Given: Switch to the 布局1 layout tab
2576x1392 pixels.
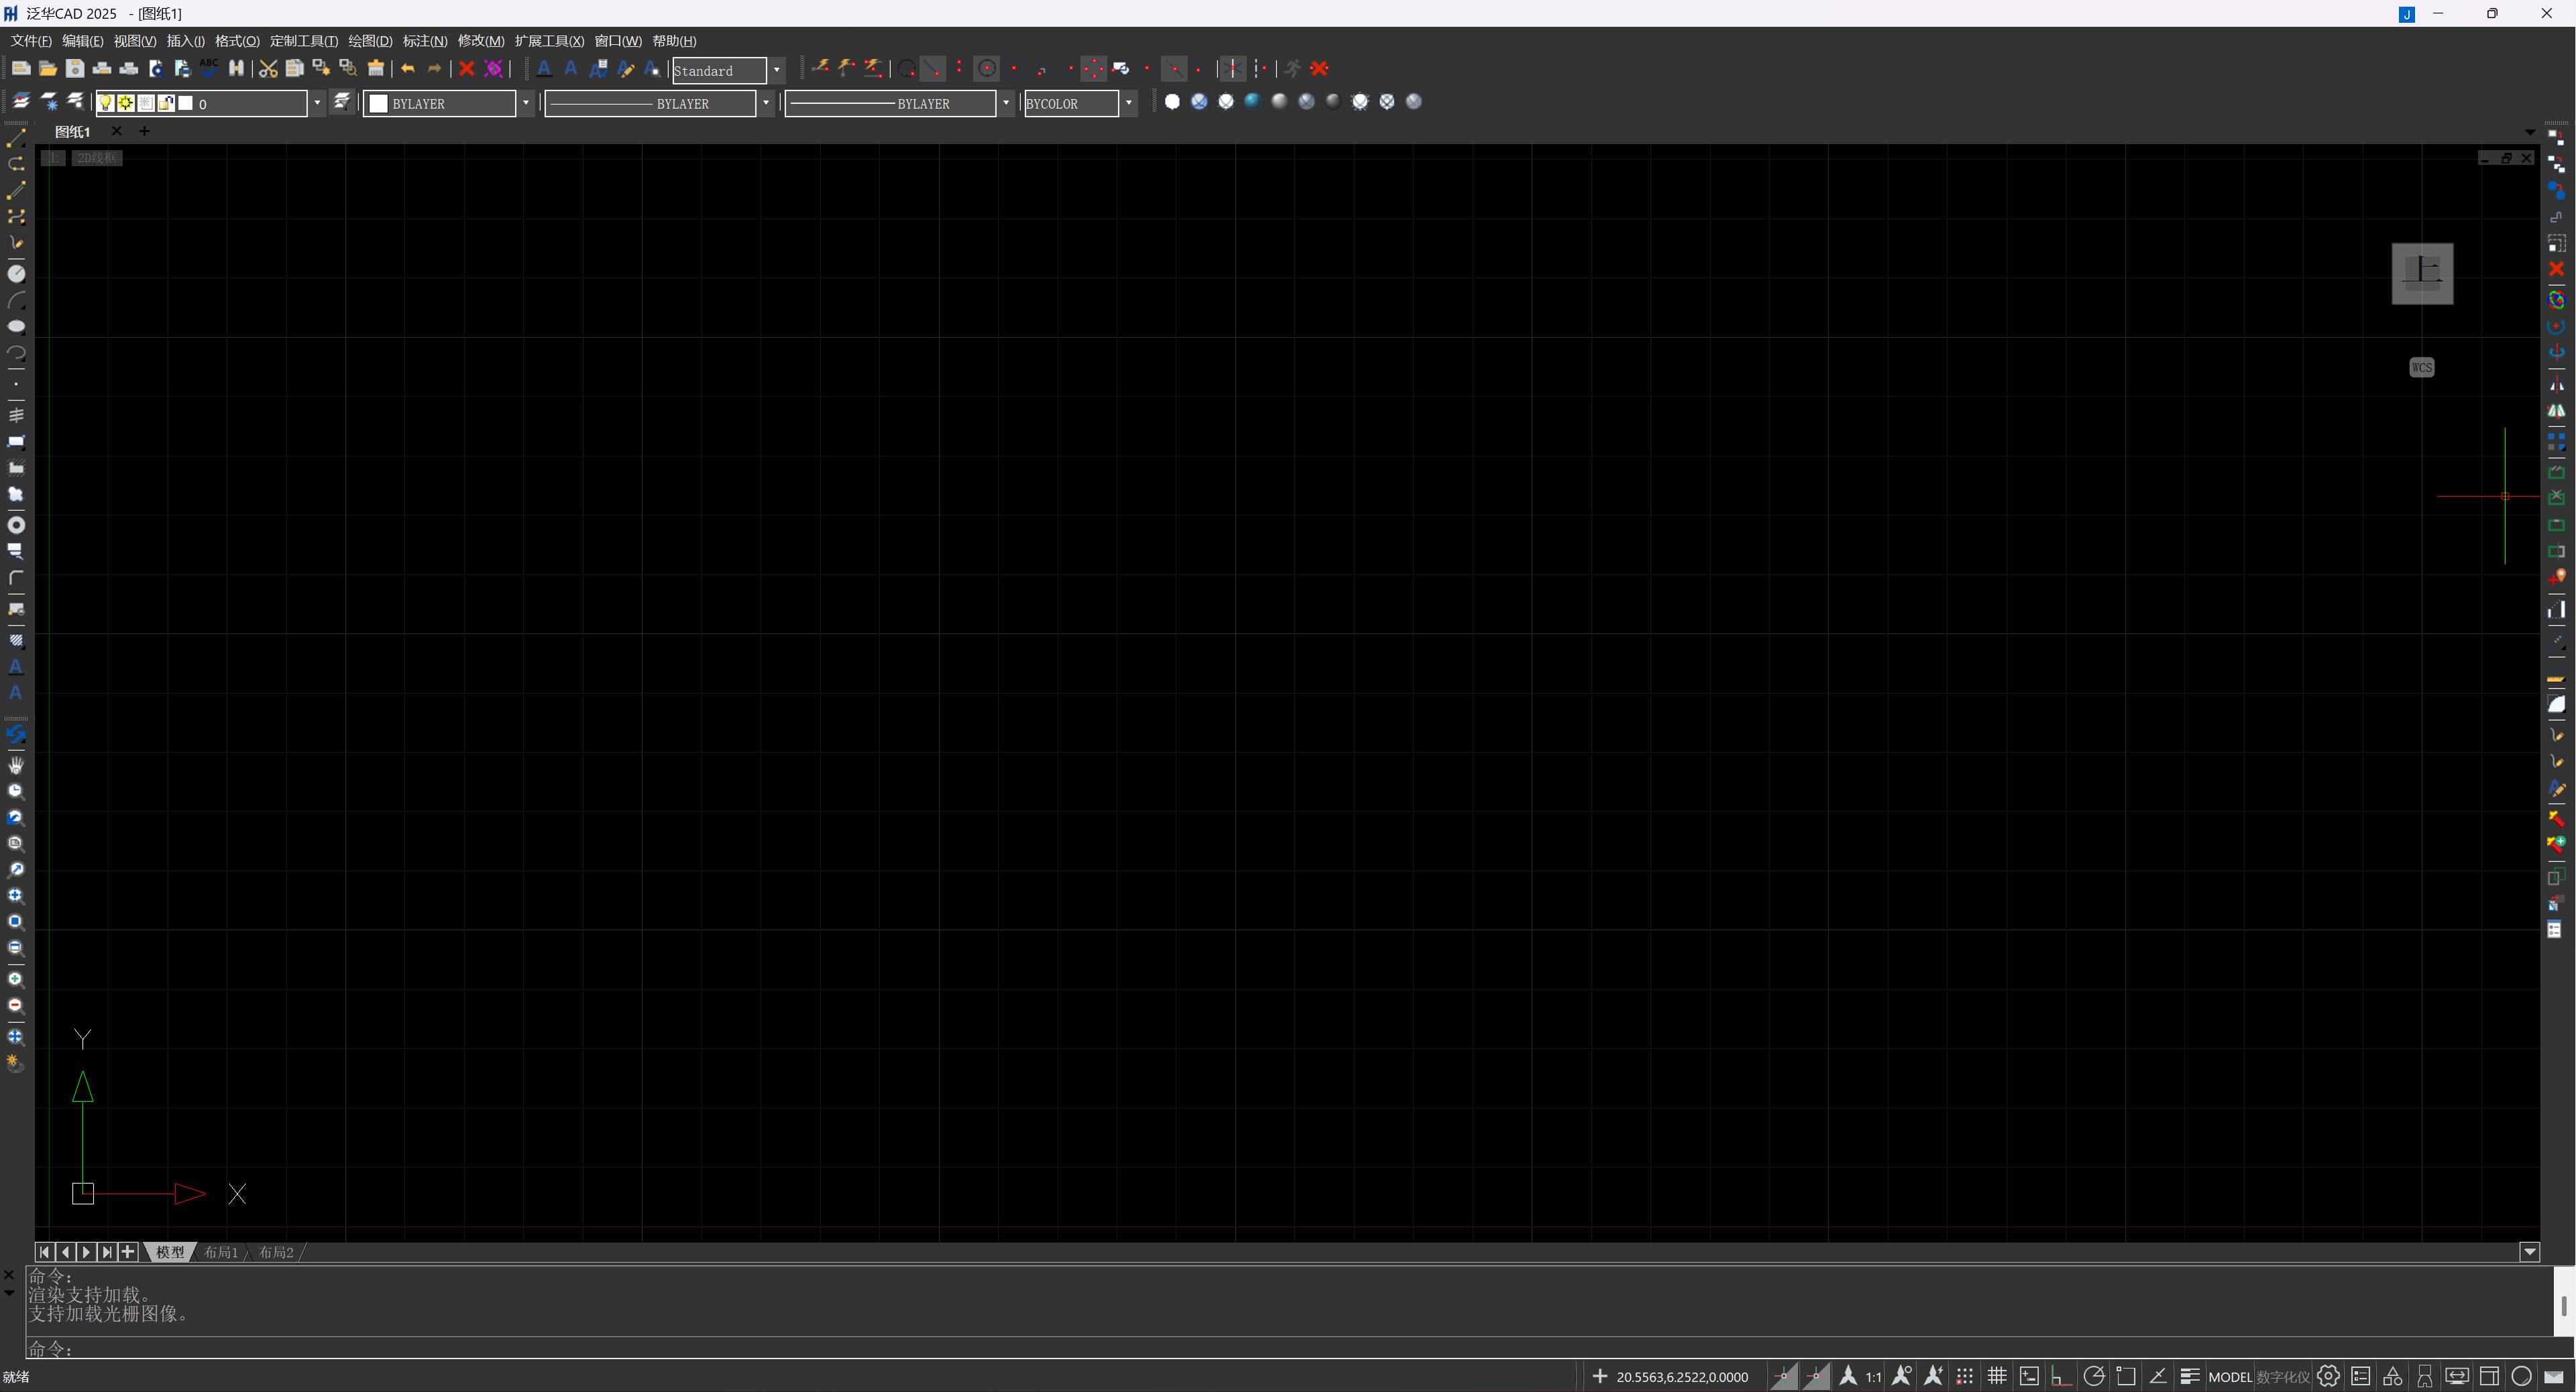Looking at the screenshot, I should tap(221, 1252).
